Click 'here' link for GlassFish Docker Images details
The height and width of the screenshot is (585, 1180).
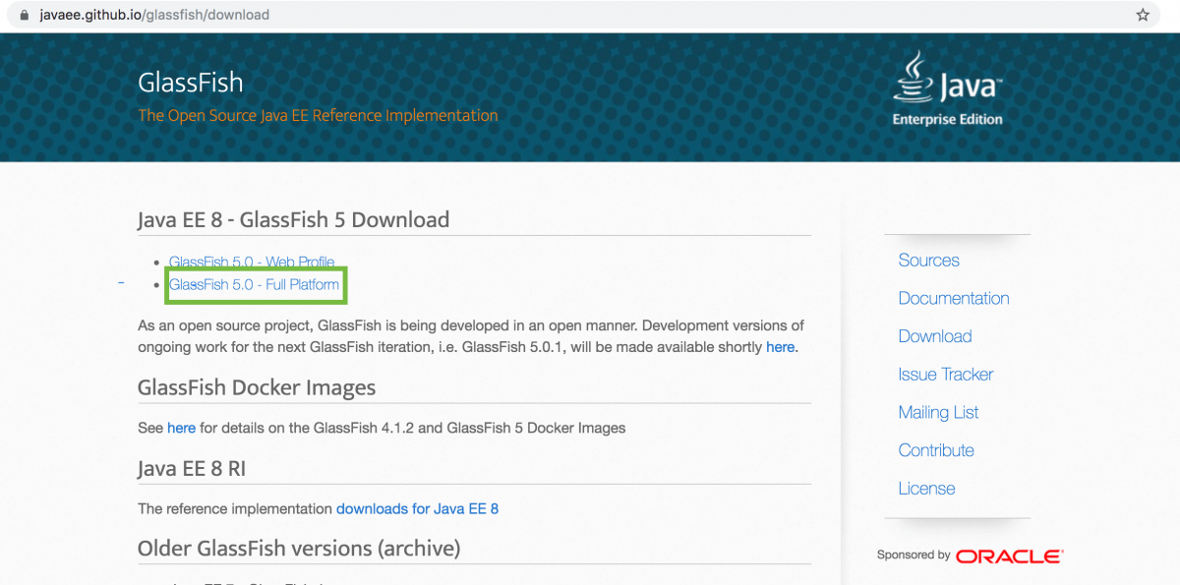coord(181,427)
